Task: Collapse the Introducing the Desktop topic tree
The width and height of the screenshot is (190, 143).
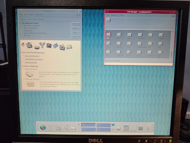Action: [x=20, y=23]
